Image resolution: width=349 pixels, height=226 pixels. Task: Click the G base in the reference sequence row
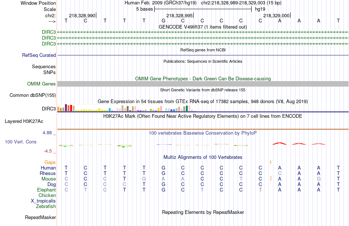point(163,21)
